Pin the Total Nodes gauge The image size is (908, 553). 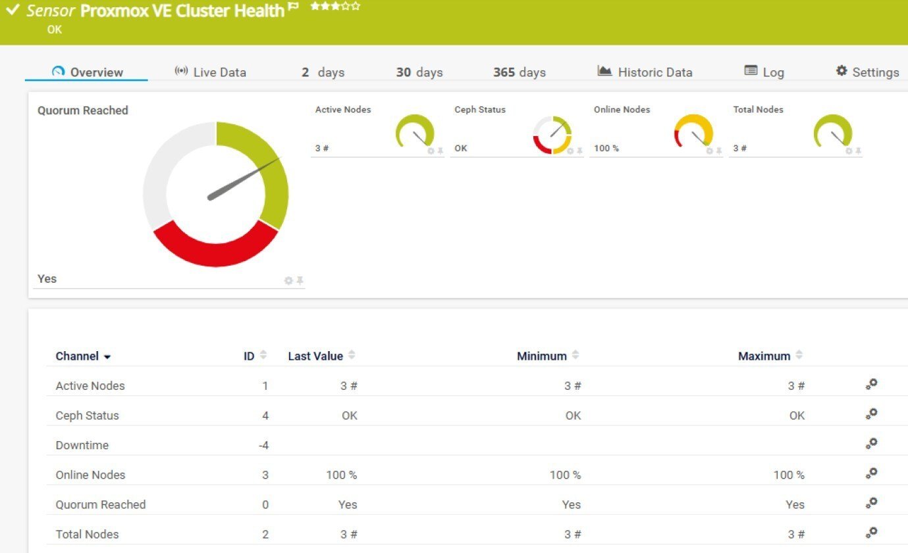coord(858,151)
